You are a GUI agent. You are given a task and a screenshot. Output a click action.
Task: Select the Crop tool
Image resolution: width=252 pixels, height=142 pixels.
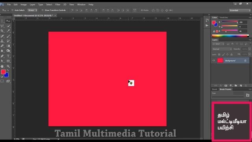coord(2,31)
